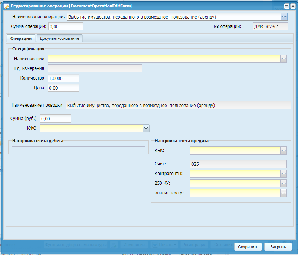Click the Настройка счета дебета heading
Image resolution: width=298 pixels, height=255 pixels.
[x=38, y=141]
